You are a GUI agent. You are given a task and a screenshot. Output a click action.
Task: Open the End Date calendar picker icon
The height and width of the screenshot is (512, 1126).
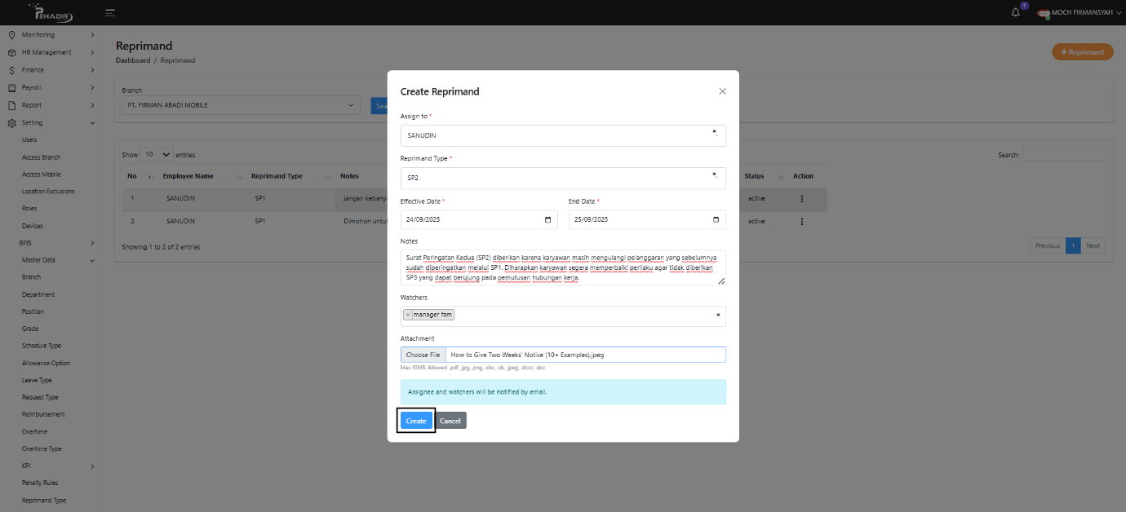(x=716, y=219)
